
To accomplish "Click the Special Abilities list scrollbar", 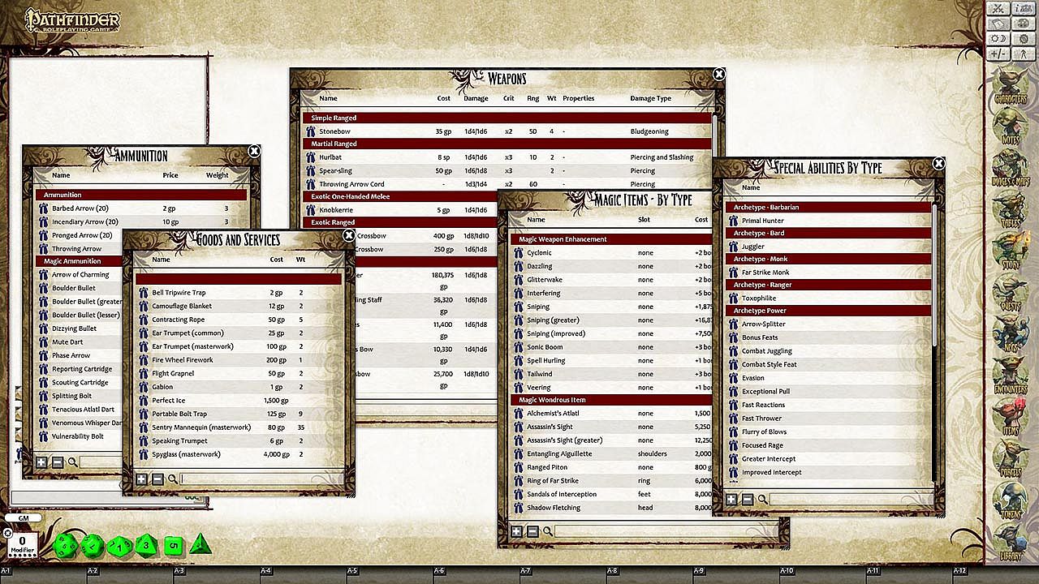I will click(933, 276).
